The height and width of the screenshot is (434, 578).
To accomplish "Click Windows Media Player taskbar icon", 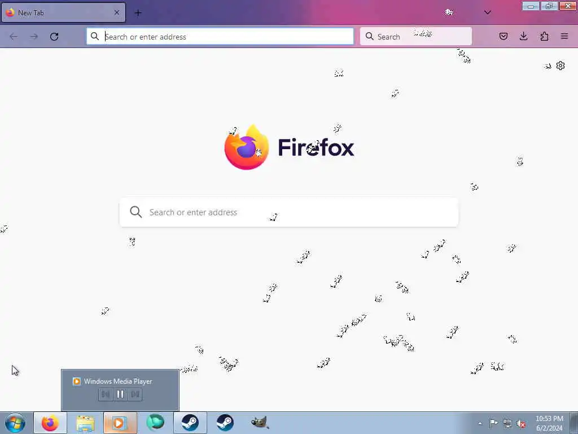I will click(120, 423).
